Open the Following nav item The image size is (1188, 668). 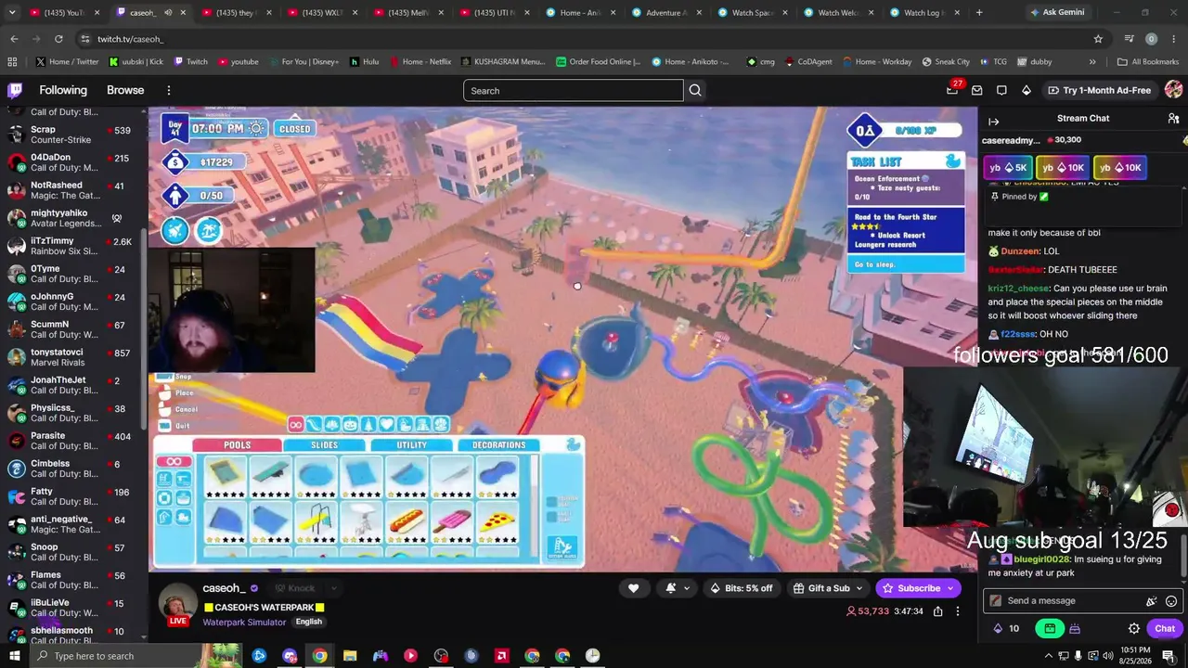(x=63, y=90)
